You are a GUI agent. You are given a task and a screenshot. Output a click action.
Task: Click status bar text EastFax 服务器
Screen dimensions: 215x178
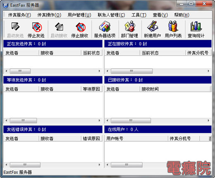coord(17,172)
